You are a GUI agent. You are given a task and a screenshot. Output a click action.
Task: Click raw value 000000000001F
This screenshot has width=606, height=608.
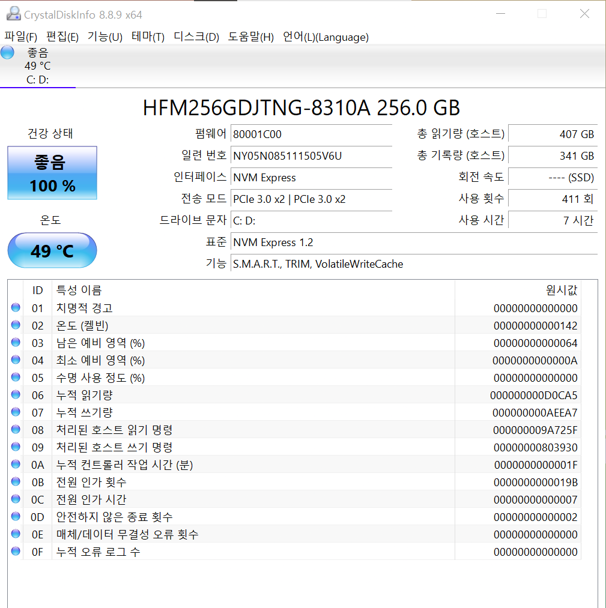tap(536, 465)
